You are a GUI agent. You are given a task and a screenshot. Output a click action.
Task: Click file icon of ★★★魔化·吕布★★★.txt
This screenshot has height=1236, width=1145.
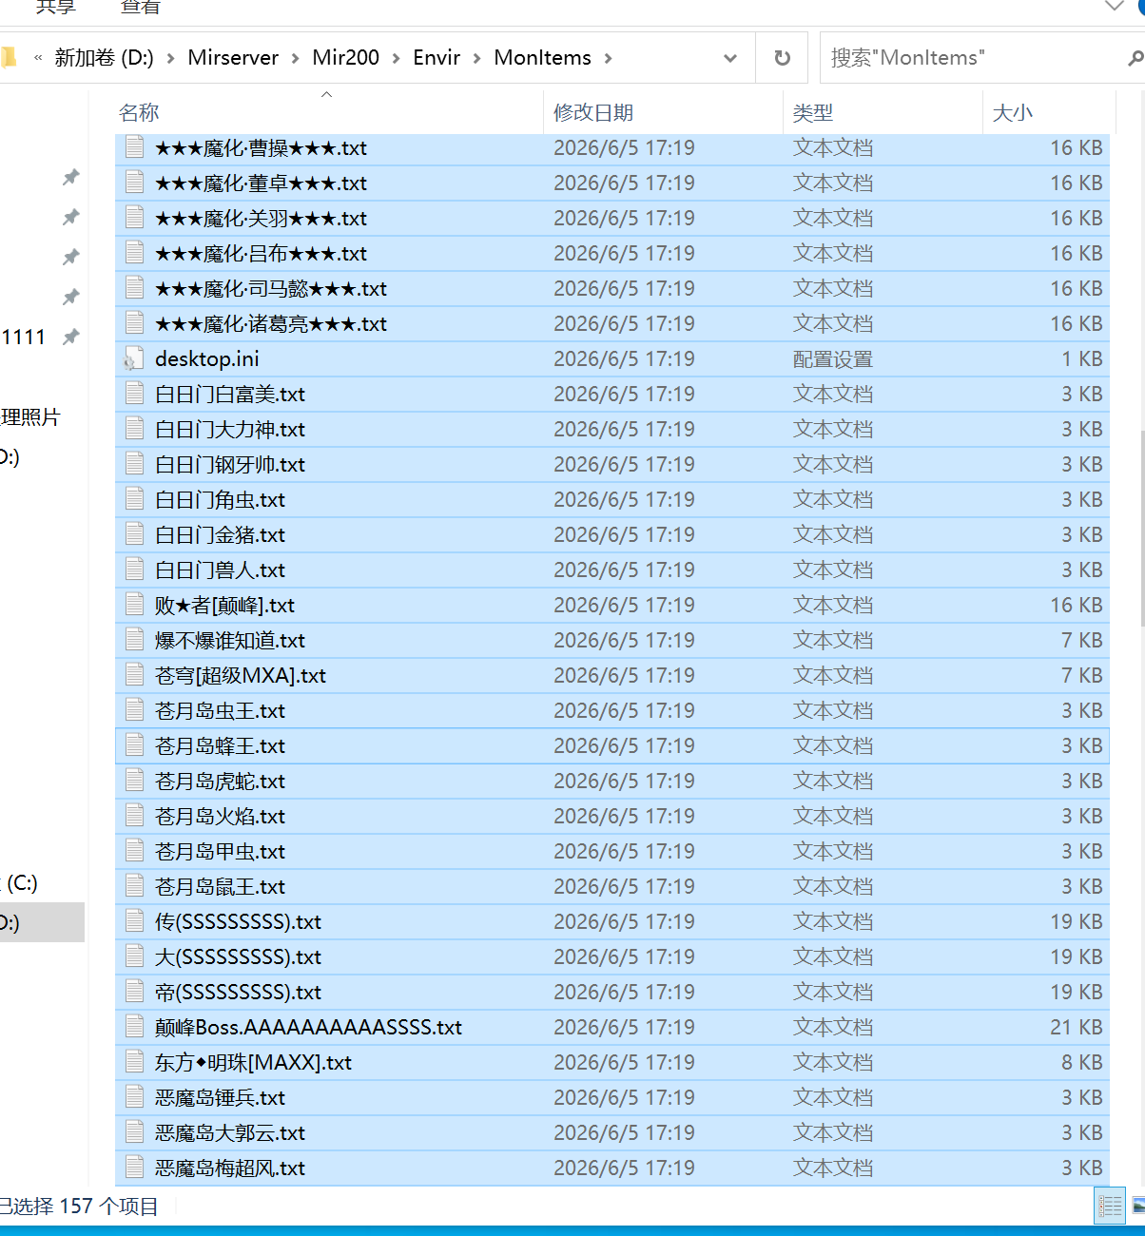pyautogui.click(x=135, y=253)
